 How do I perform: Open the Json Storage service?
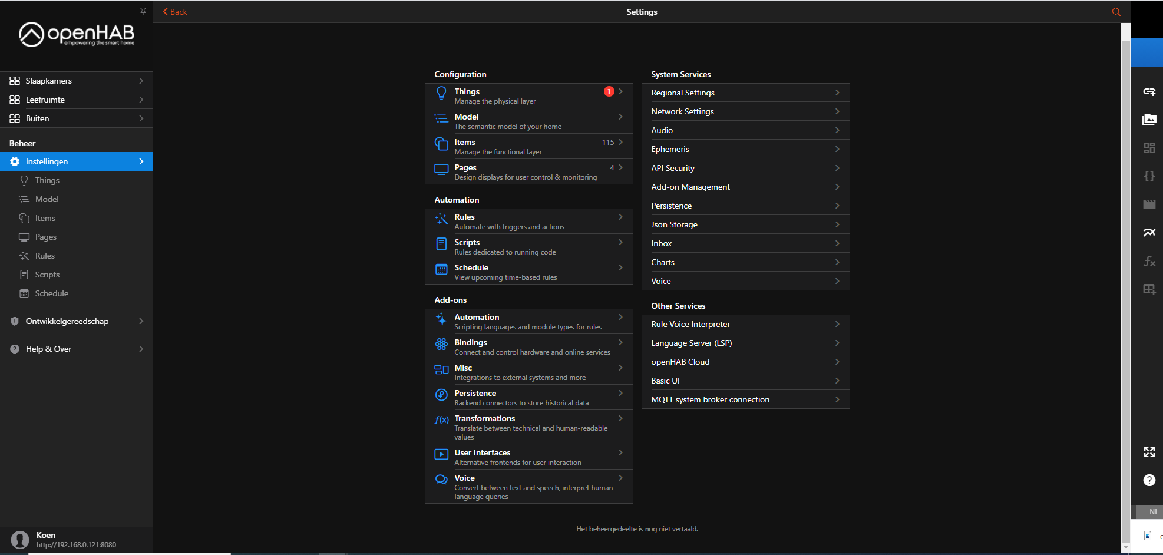pos(745,224)
